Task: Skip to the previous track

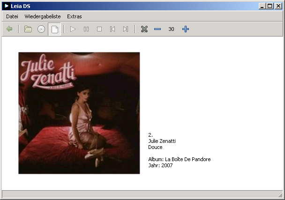Action: (112, 29)
